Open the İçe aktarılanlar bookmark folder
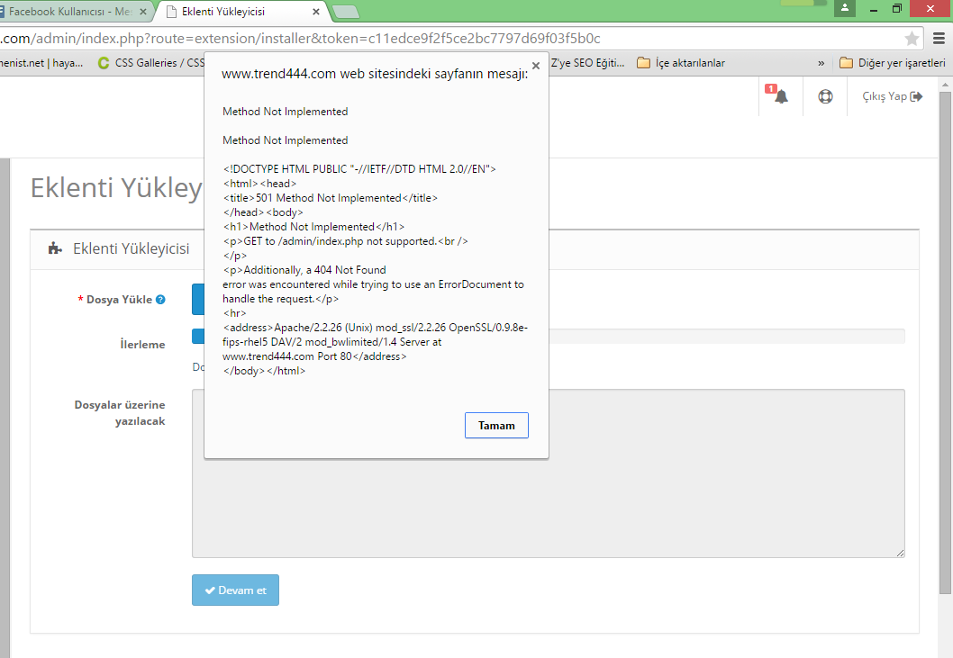 tap(681, 63)
